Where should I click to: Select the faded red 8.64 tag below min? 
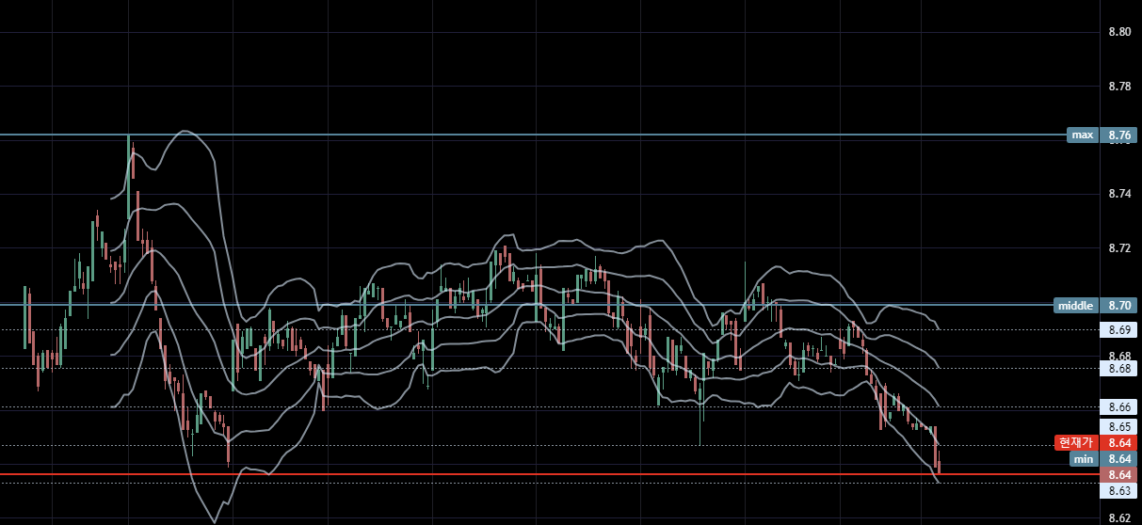point(1119,474)
